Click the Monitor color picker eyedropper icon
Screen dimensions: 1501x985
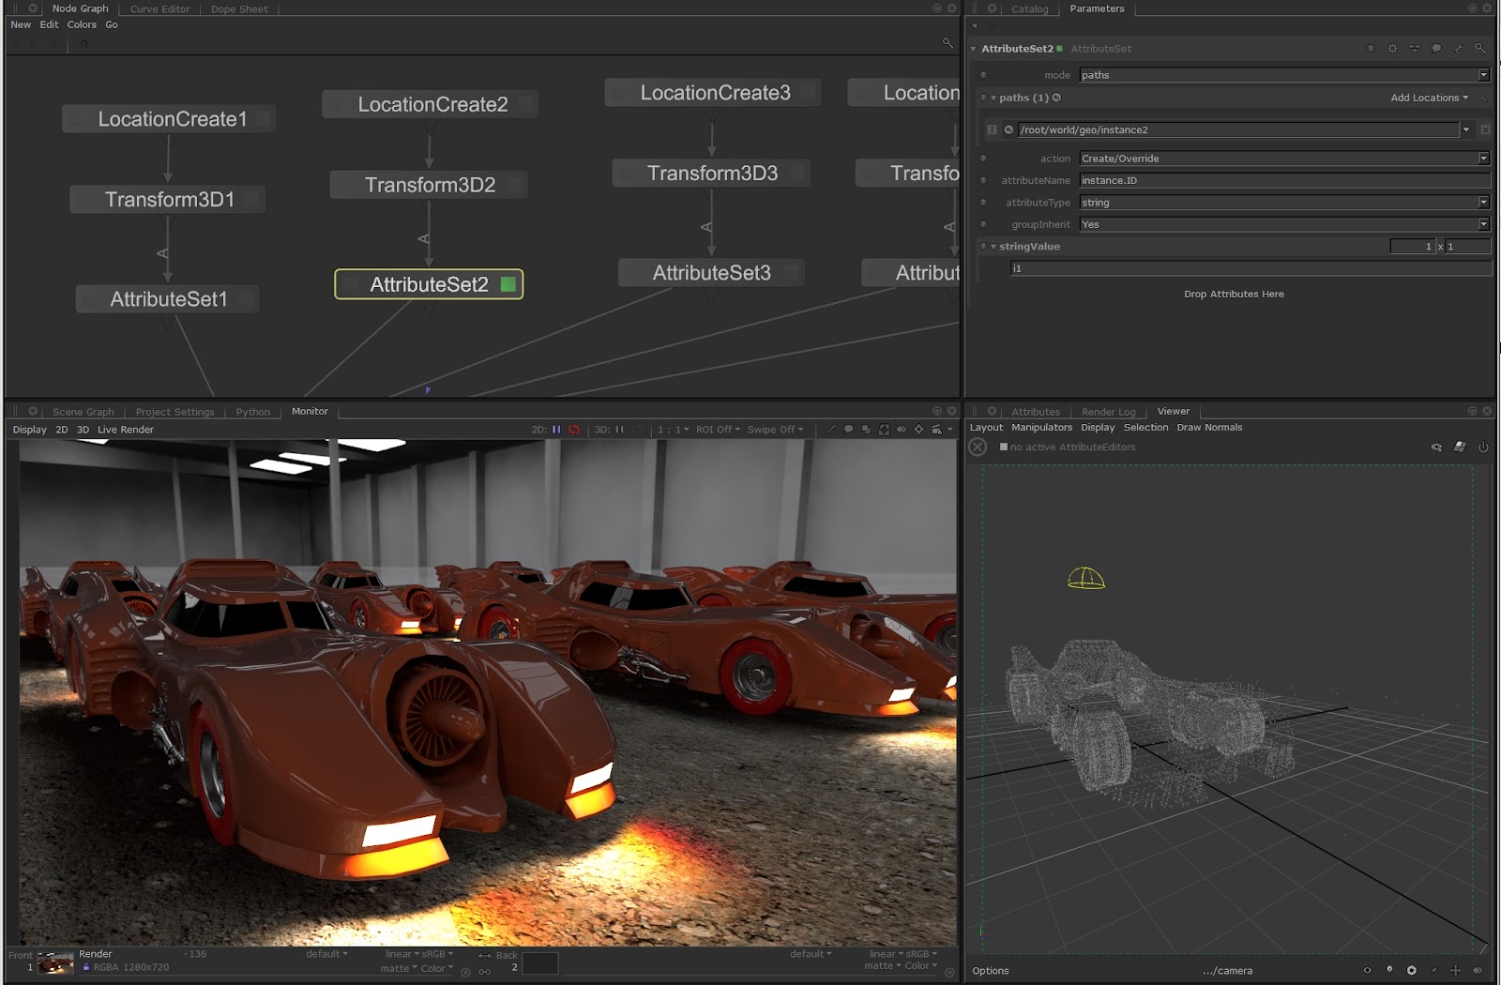click(x=830, y=430)
